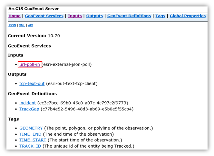
Task: Open the TRACK_ID tag
Action: 30,146
